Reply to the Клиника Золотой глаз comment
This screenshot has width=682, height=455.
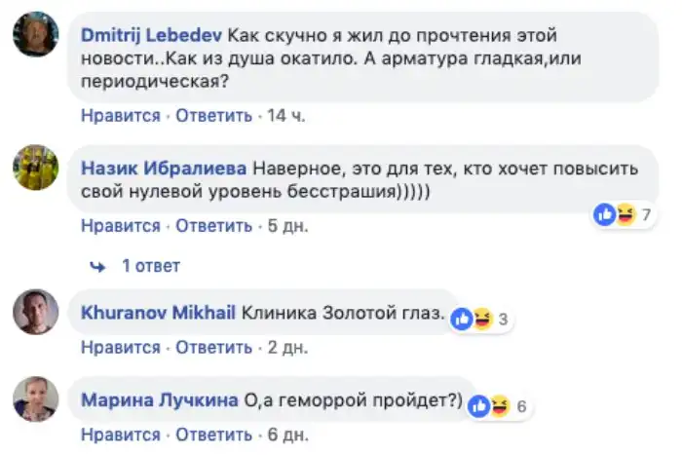coord(213,346)
